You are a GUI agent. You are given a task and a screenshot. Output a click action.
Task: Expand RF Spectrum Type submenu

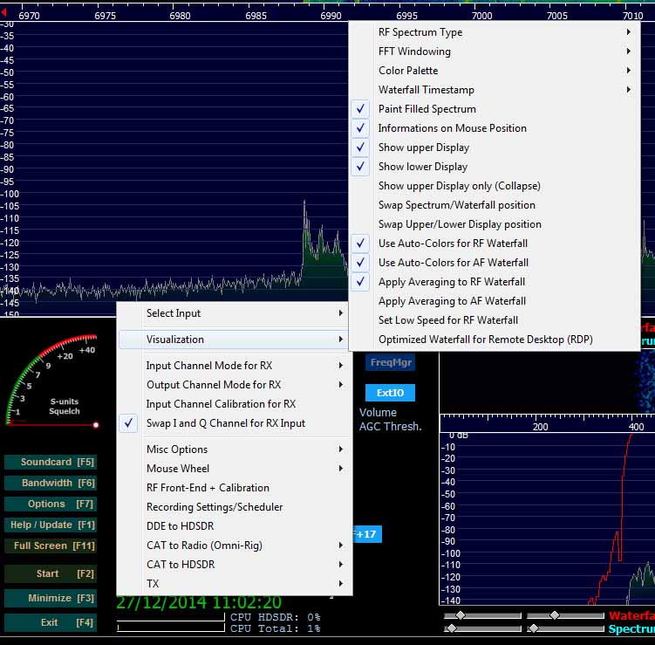pos(495,32)
